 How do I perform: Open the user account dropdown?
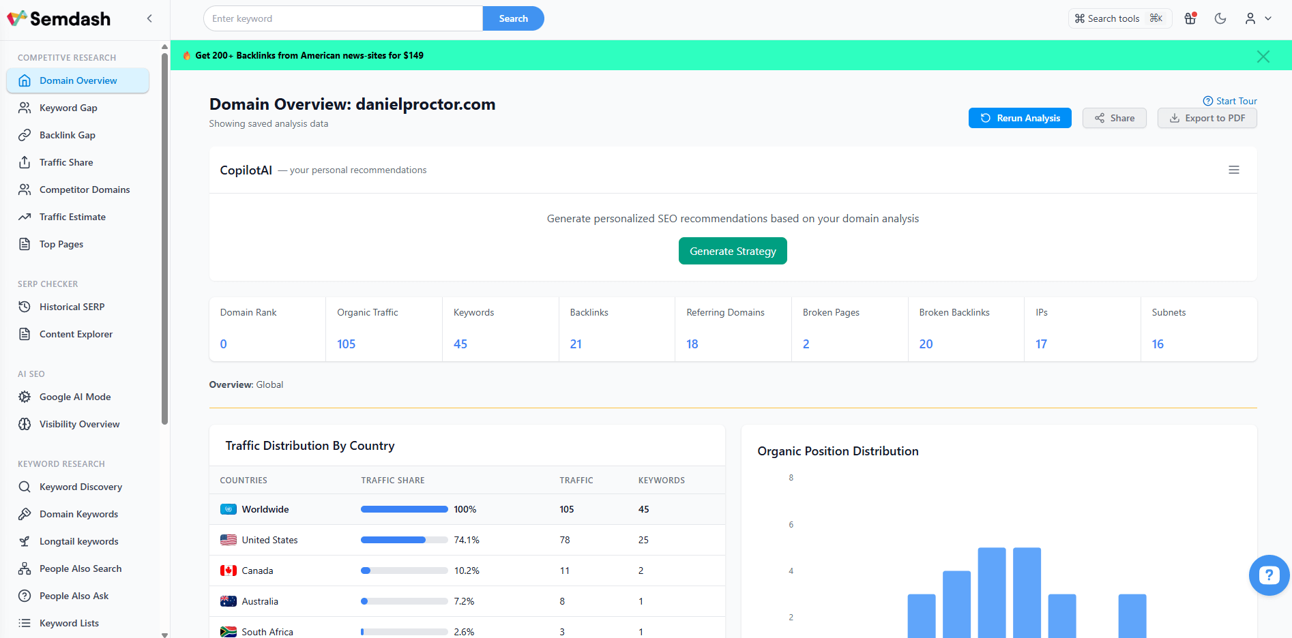[1258, 18]
